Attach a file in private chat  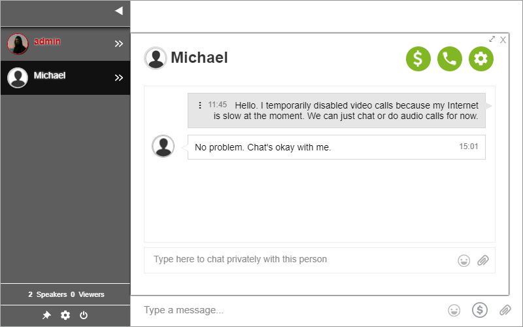(x=483, y=260)
